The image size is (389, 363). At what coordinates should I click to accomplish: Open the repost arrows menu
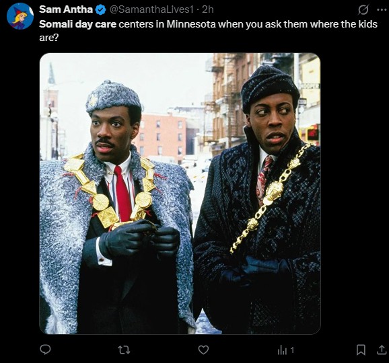coord(124,350)
